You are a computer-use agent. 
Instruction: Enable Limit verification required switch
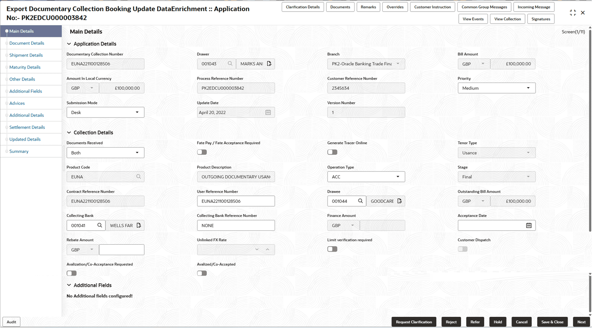point(332,249)
